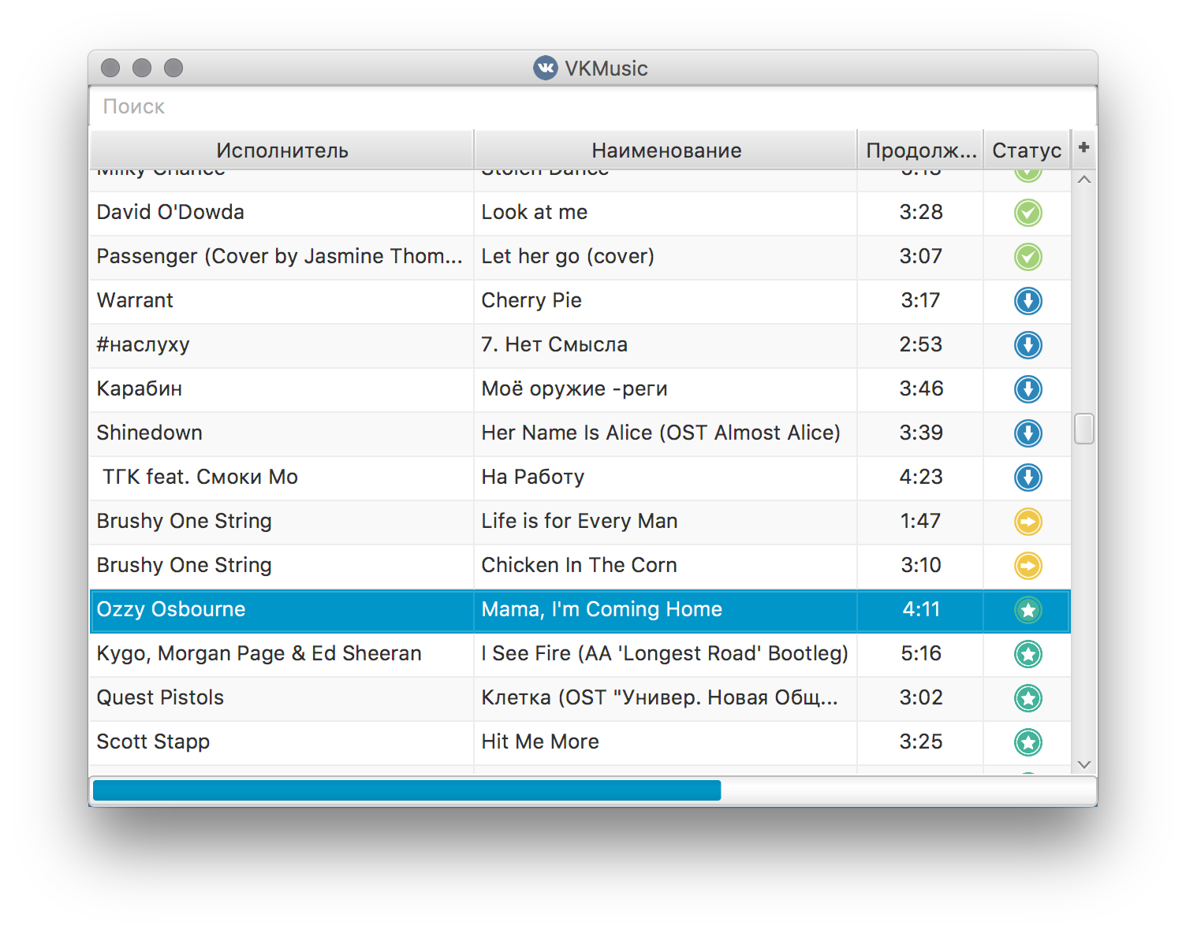This screenshot has height=933, width=1186.
Task: Select the Клетка (OST "Универ. Новая Общ... title
Action: point(666,698)
